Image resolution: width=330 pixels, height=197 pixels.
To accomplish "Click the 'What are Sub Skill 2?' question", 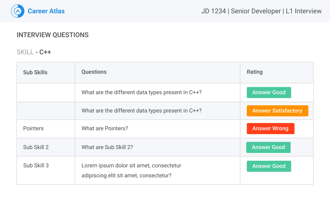I will coord(107,147).
